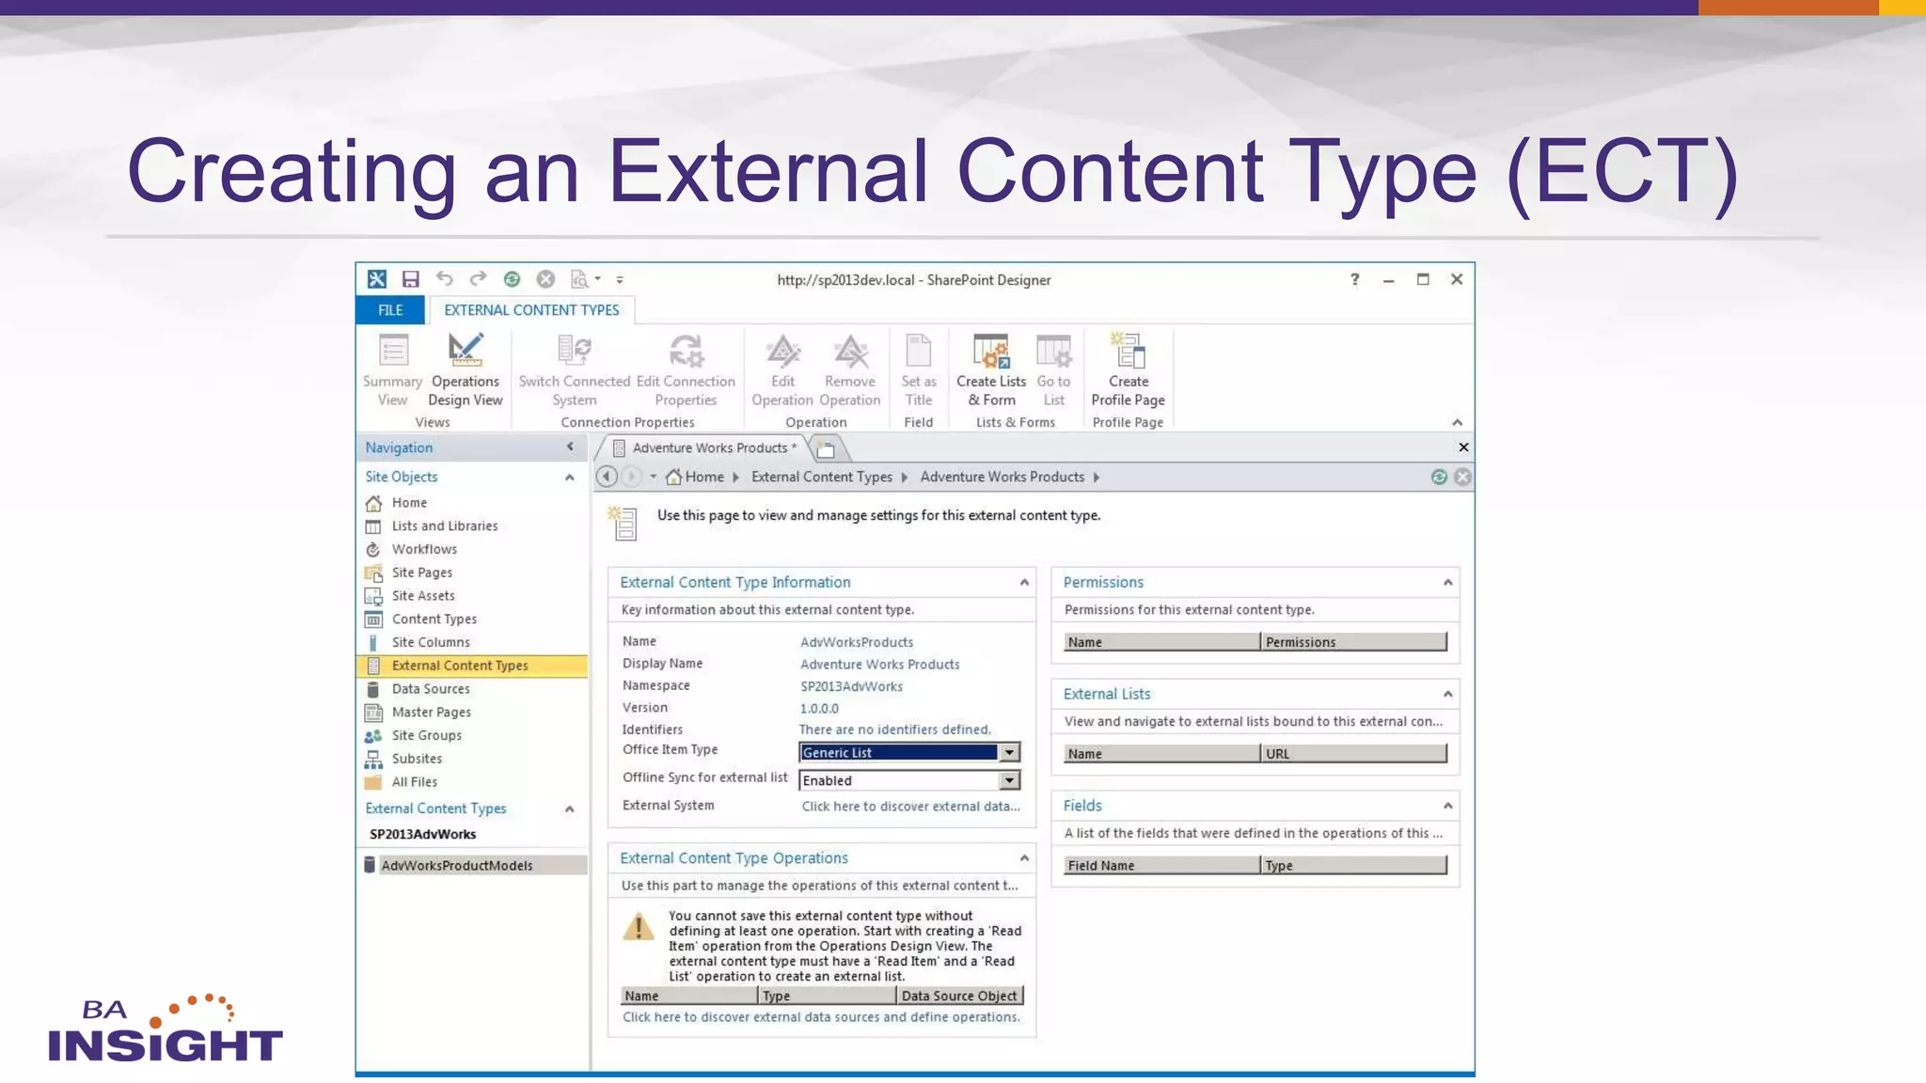Click the Edit Operation ribbon icon
Screen dimensions: 1926x1083
(782, 370)
